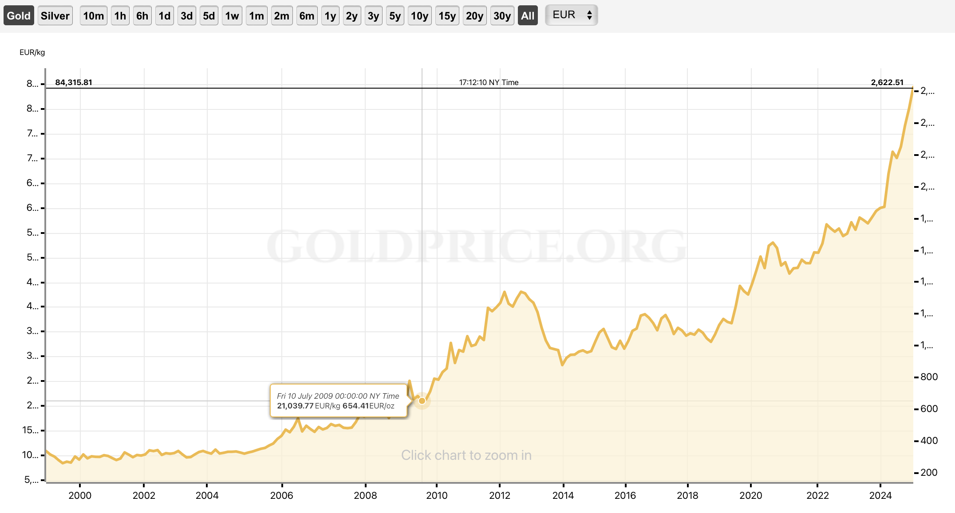
Task: Select the 10y time range
Action: coord(419,16)
